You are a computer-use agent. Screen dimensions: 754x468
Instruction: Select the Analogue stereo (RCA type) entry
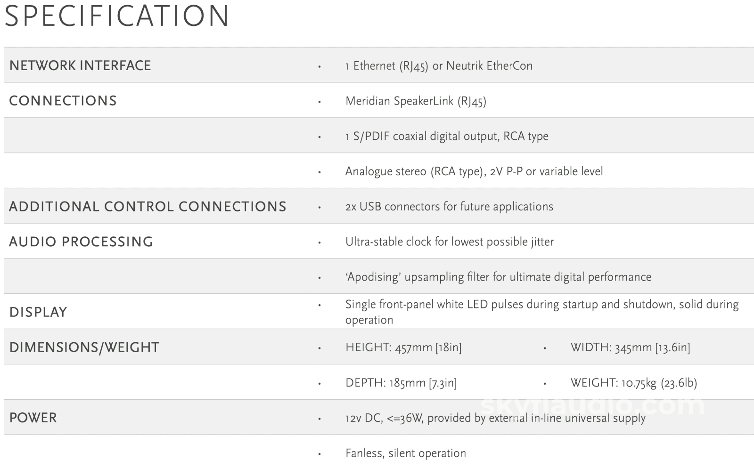pos(474,171)
